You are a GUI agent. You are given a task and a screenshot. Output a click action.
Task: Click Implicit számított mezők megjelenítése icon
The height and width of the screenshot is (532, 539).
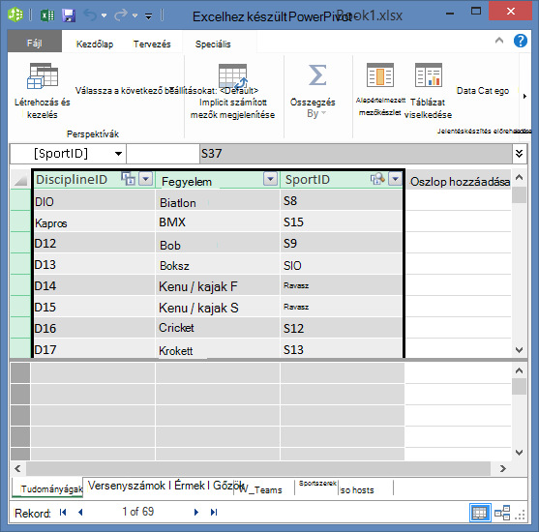(233, 76)
